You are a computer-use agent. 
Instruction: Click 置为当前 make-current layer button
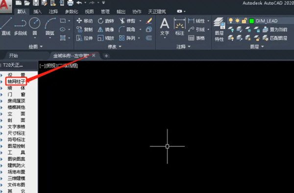(275, 29)
